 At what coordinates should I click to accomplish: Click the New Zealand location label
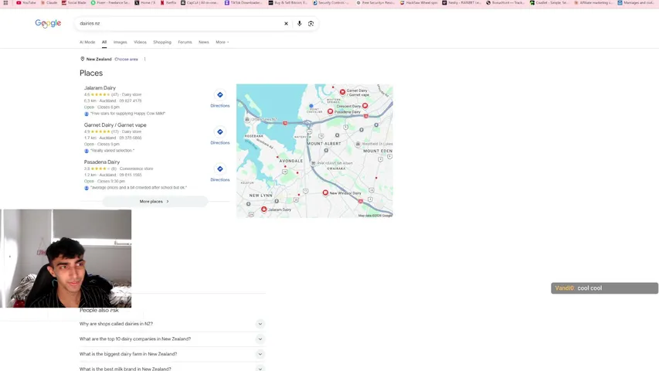pyautogui.click(x=99, y=60)
